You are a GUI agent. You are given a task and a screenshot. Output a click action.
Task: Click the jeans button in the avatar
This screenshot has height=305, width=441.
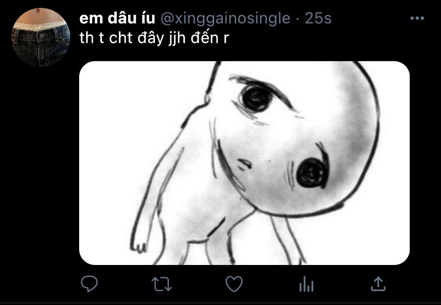coord(42,36)
